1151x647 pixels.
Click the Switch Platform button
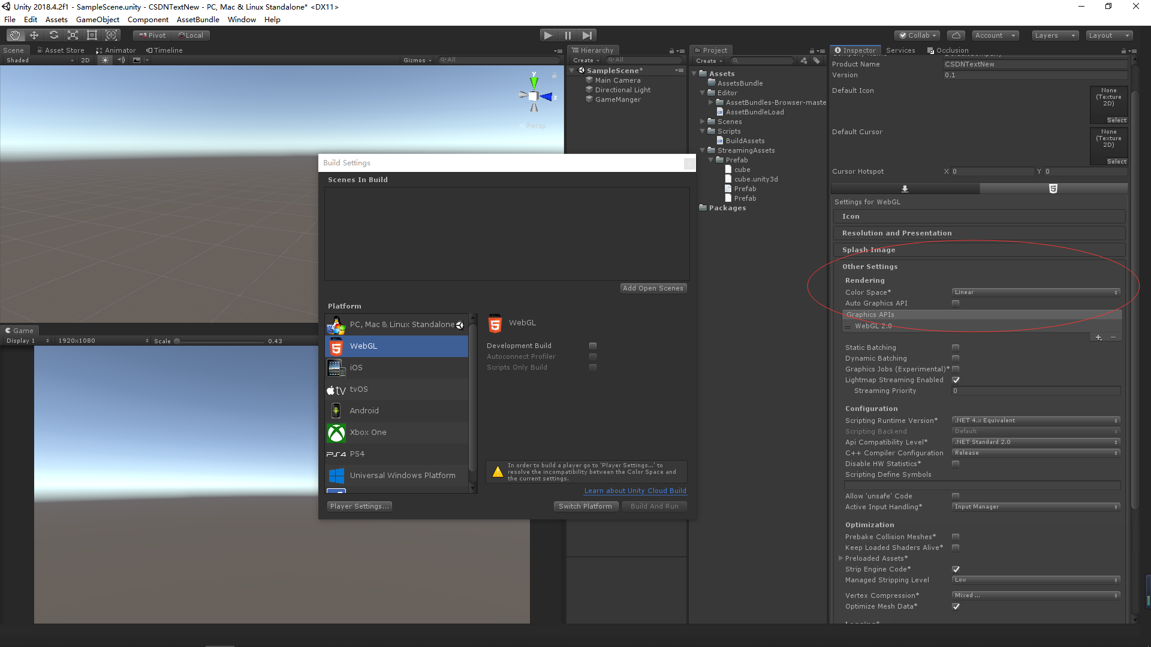click(586, 506)
